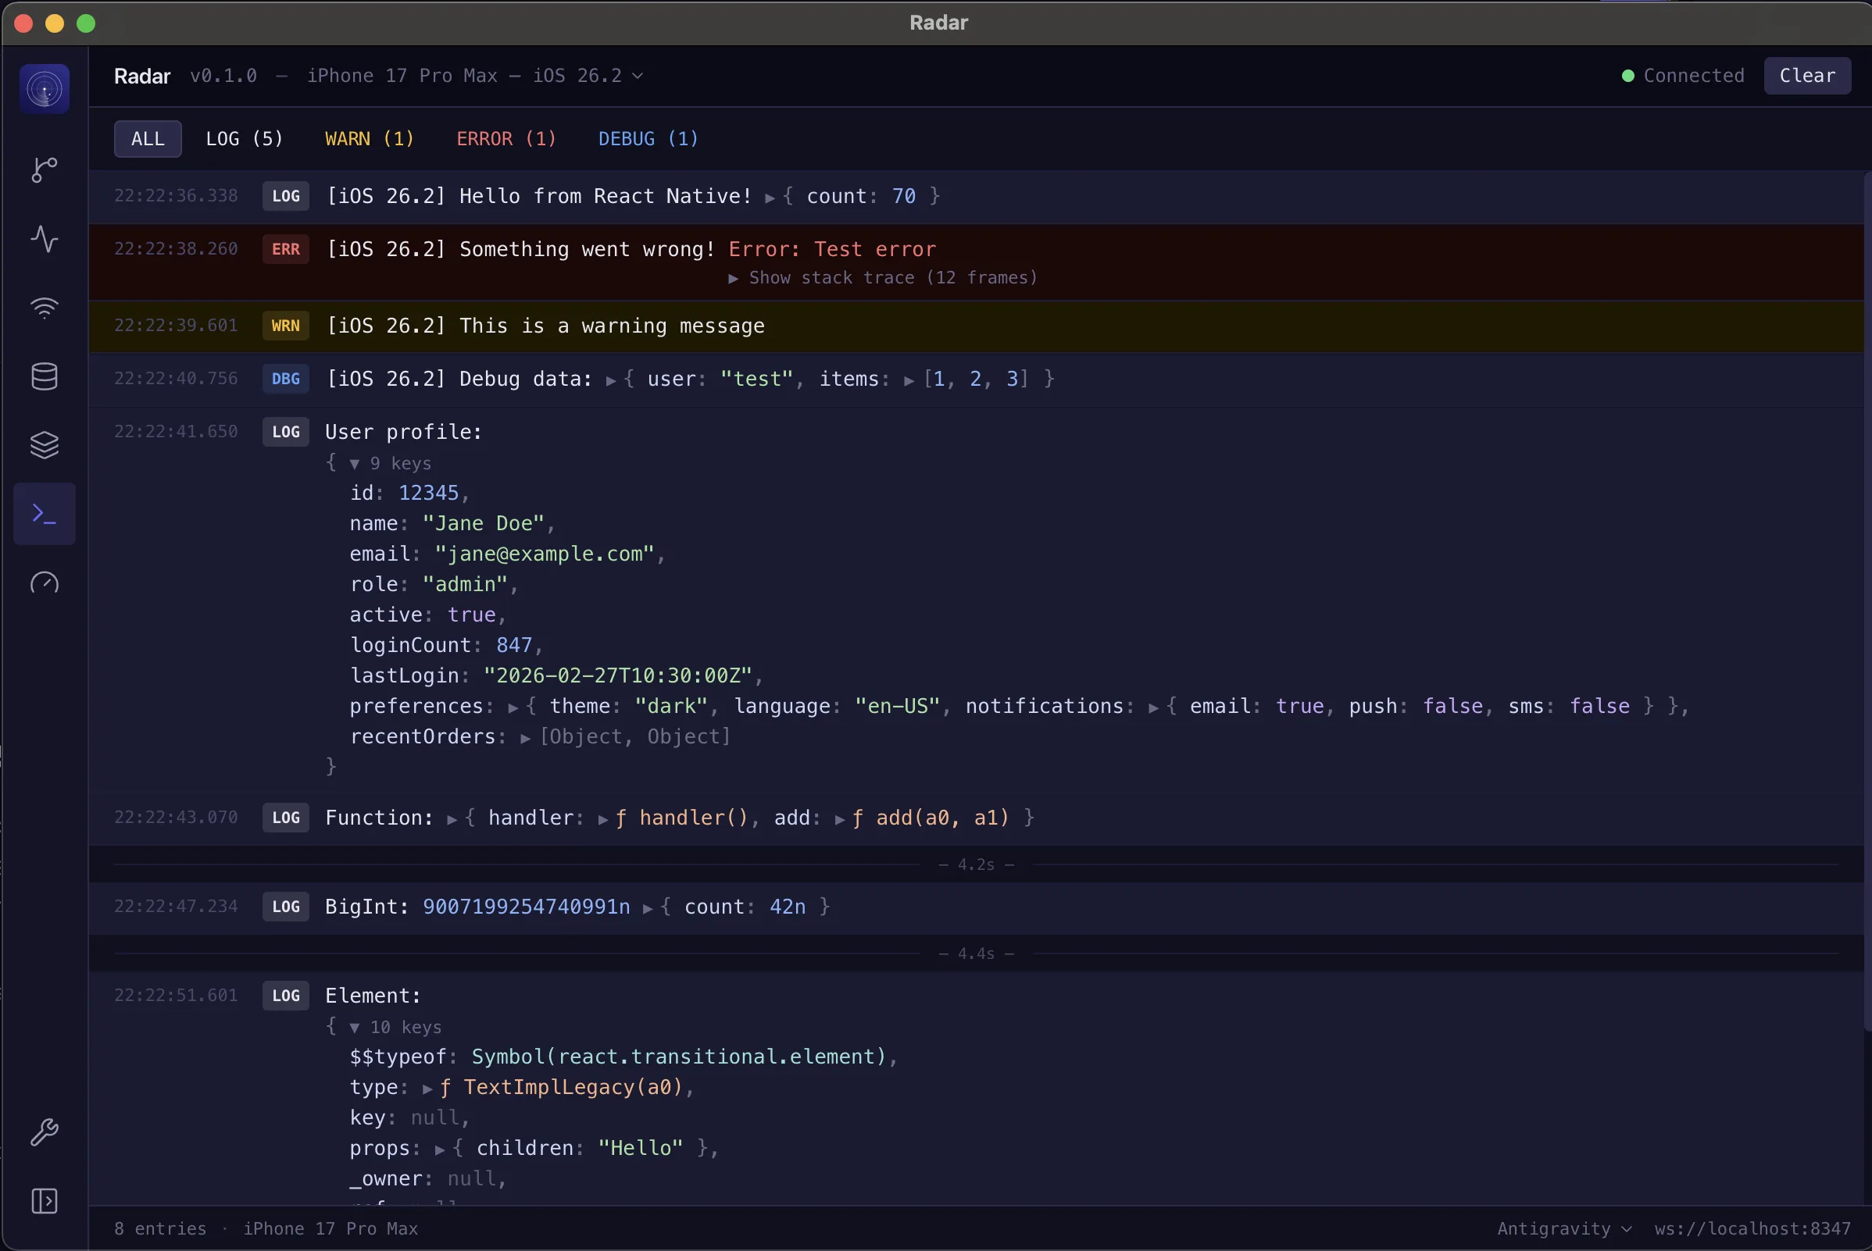The image size is (1872, 1251).
Task: Click the v0.1.0 version label
Action: coord(223,76)
